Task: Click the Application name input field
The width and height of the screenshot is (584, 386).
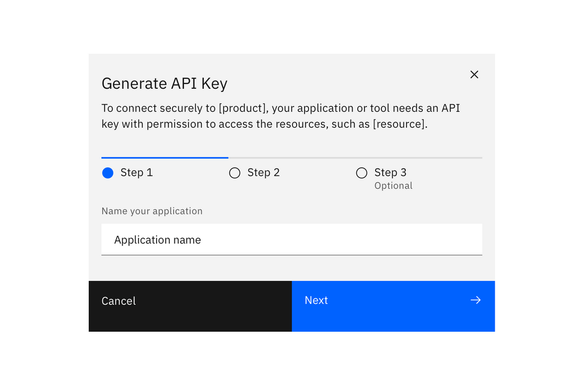Action: click(291, 239)
